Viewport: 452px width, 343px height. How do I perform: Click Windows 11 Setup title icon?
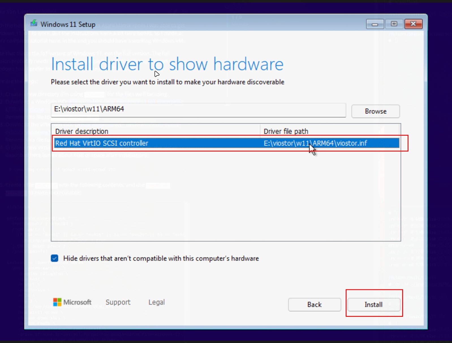click(x=34, y=23)
